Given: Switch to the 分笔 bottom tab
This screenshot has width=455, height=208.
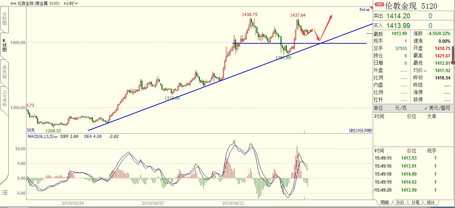Looking at the screenshot, I should pos(415,202).
